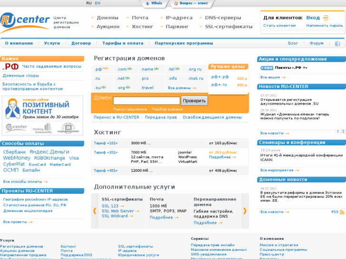
Task: Select WebMoney payment method
Action: click(x=17, y=158)
